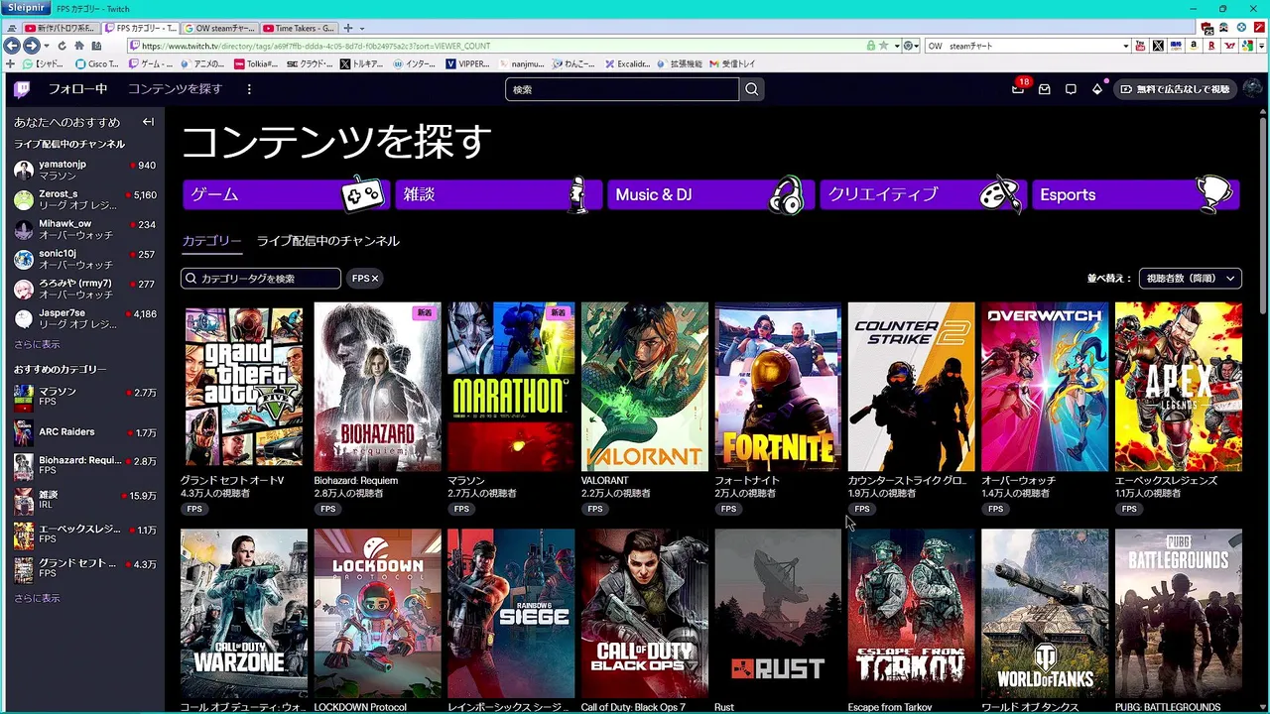This screenshot has width=1270, height=714.
Task: Click the Yahoo Y! search engine icon
Action: (1229, 46)
